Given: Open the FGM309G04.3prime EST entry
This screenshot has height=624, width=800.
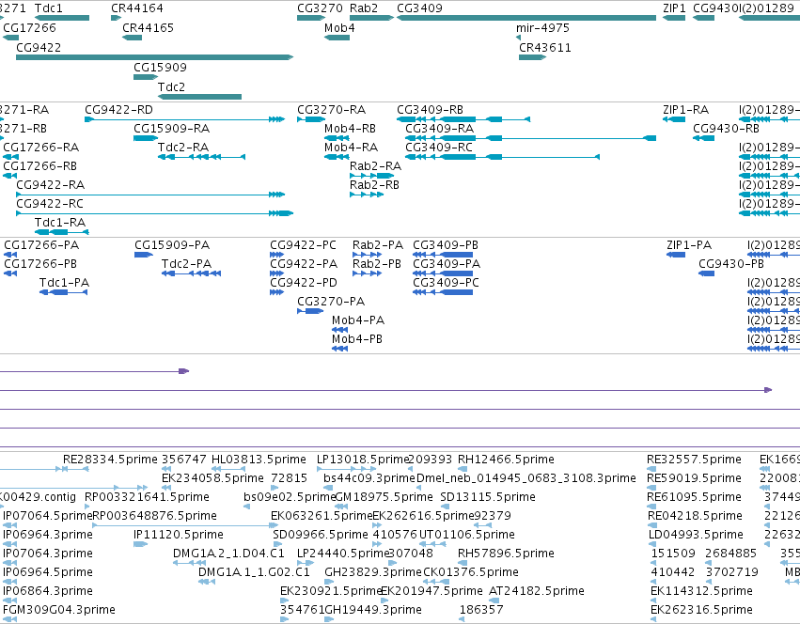Looking at the screenshot, I should coord(59,610).
